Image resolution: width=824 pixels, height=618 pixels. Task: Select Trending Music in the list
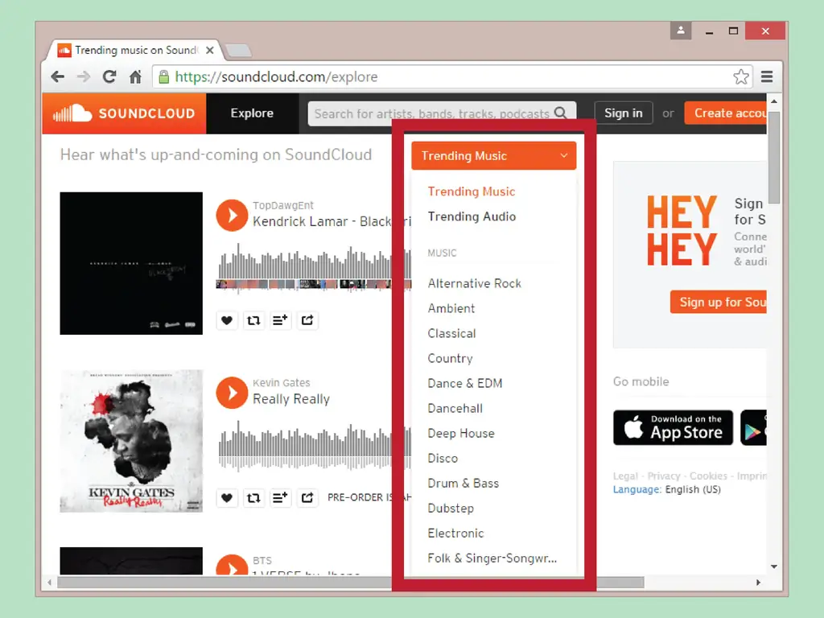(x=472, y=192)
